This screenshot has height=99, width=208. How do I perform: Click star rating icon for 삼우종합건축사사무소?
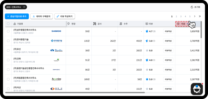tap(147, 31)
